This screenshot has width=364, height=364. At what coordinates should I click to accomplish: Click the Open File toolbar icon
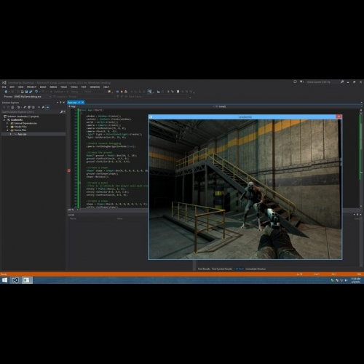coord(23,92)
